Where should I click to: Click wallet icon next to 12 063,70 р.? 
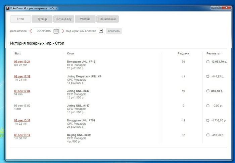(x=208, y=62)
